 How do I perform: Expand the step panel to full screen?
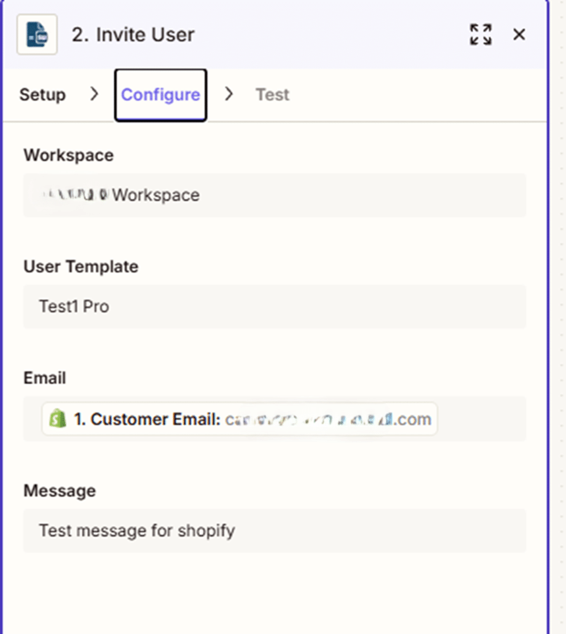click(480, 35)
